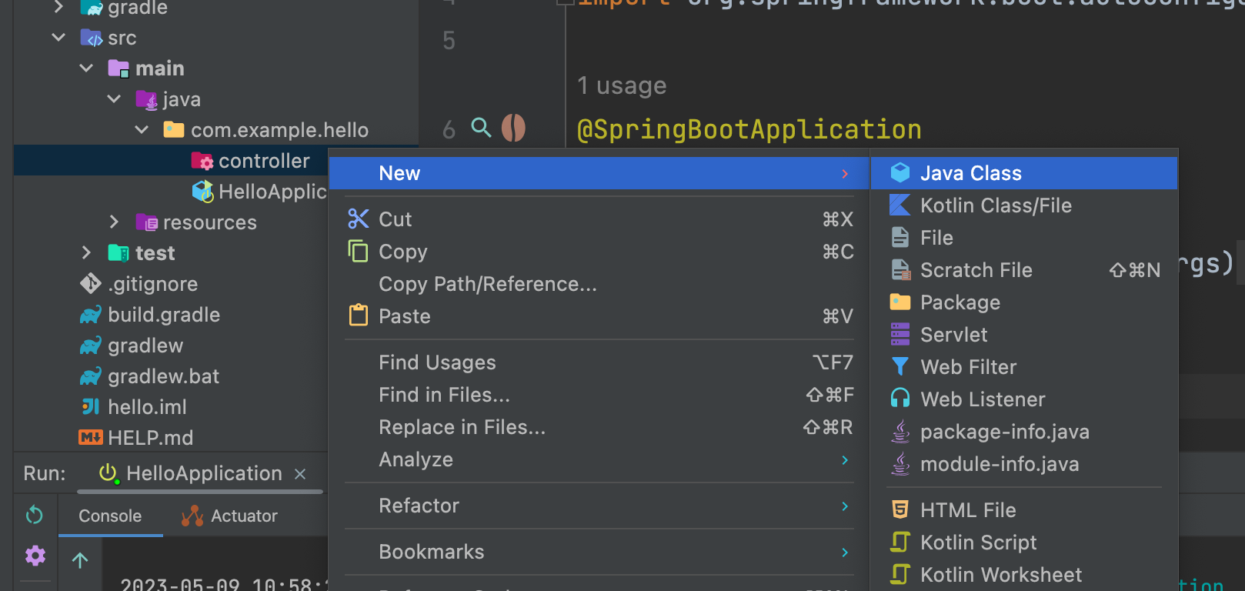Collapse the java folder node
The image size is (1245, 591).
click(114, 98)
